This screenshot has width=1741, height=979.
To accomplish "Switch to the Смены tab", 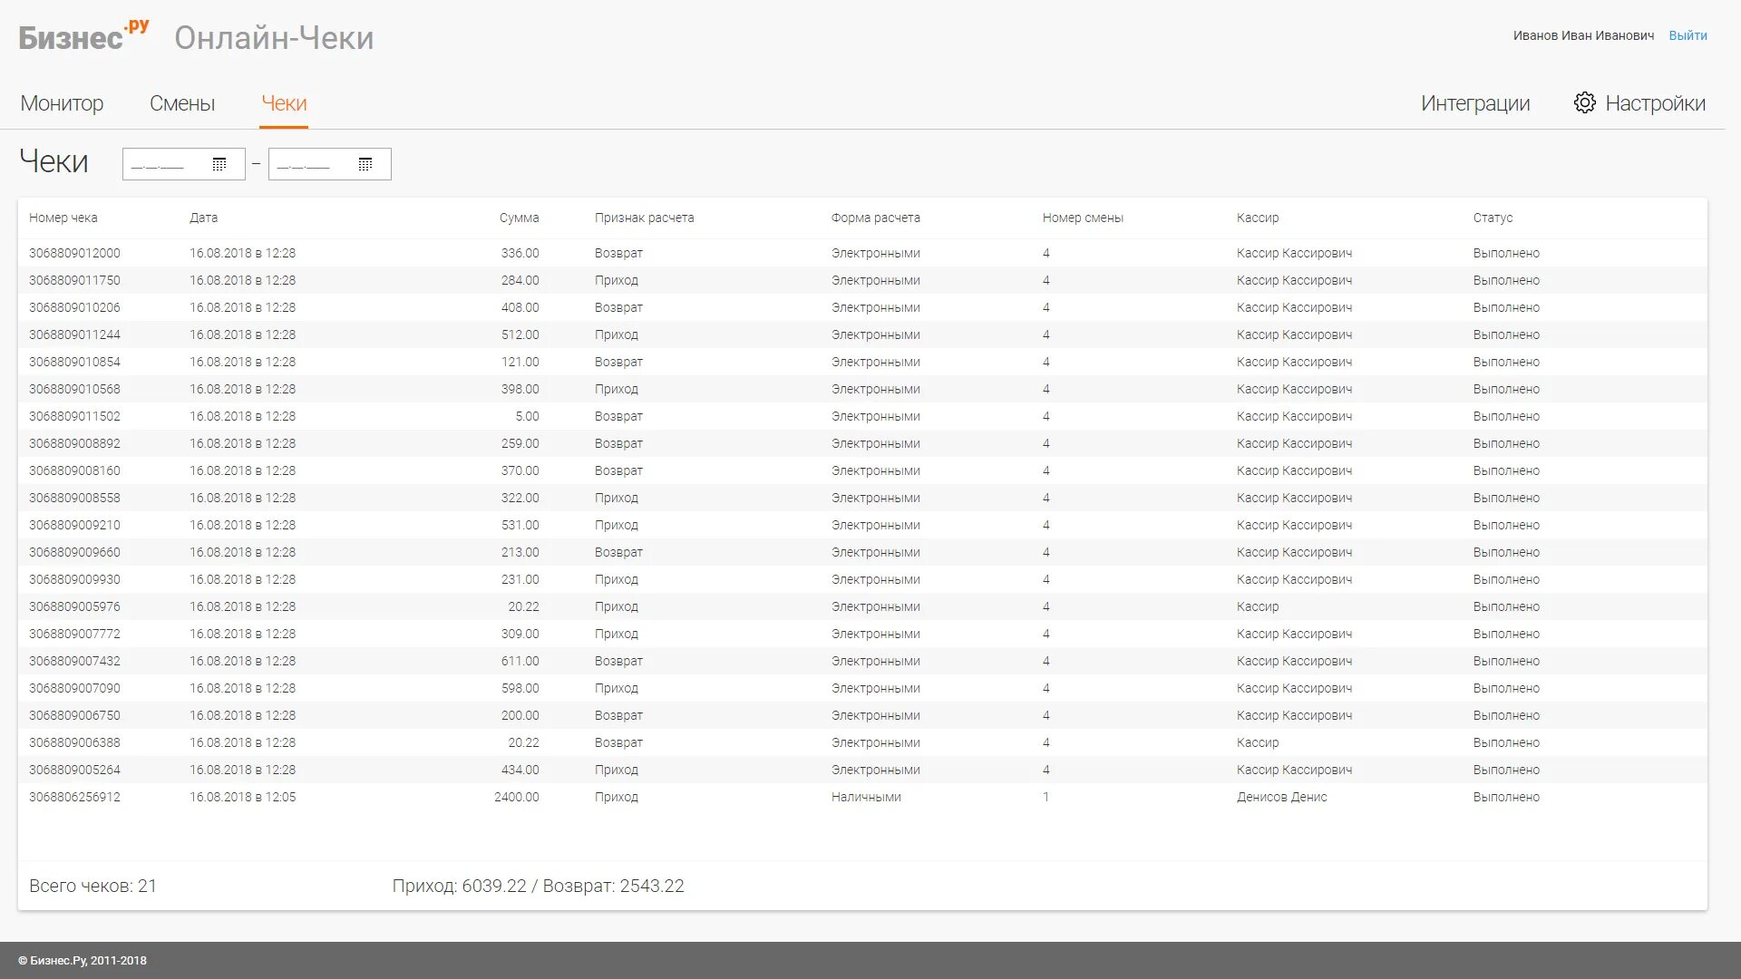I will tap(182, 103).
